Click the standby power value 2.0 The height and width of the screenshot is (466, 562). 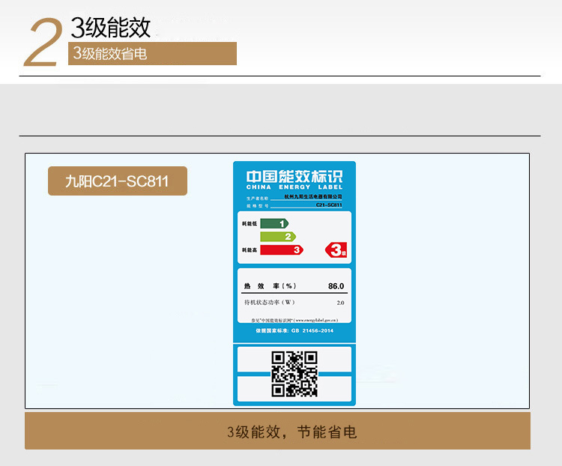tap(340, 303)
